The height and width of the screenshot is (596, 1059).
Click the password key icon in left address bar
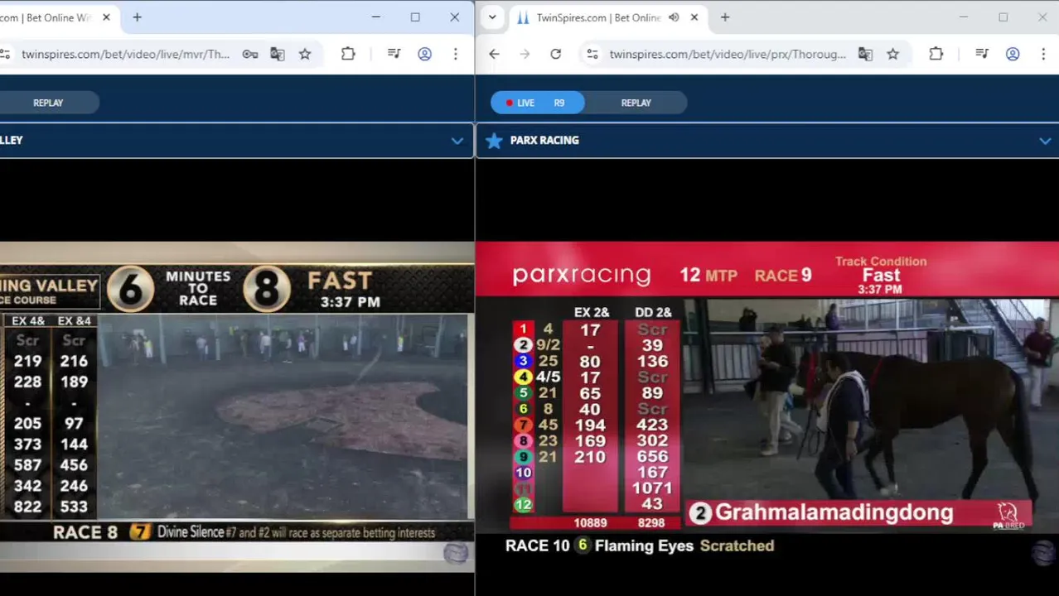tap(249, 54)
